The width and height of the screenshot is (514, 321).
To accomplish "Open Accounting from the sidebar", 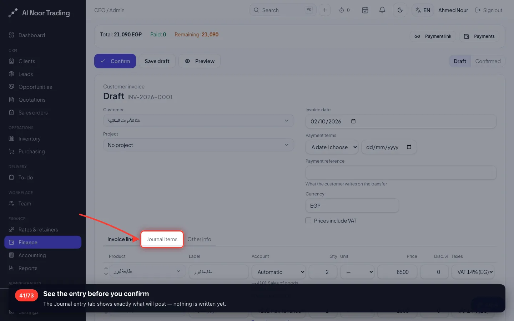I will pyautogui.click(x=43, y=255).
